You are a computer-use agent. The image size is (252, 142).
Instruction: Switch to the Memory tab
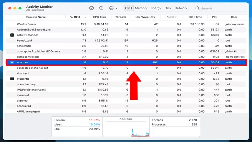141,8
